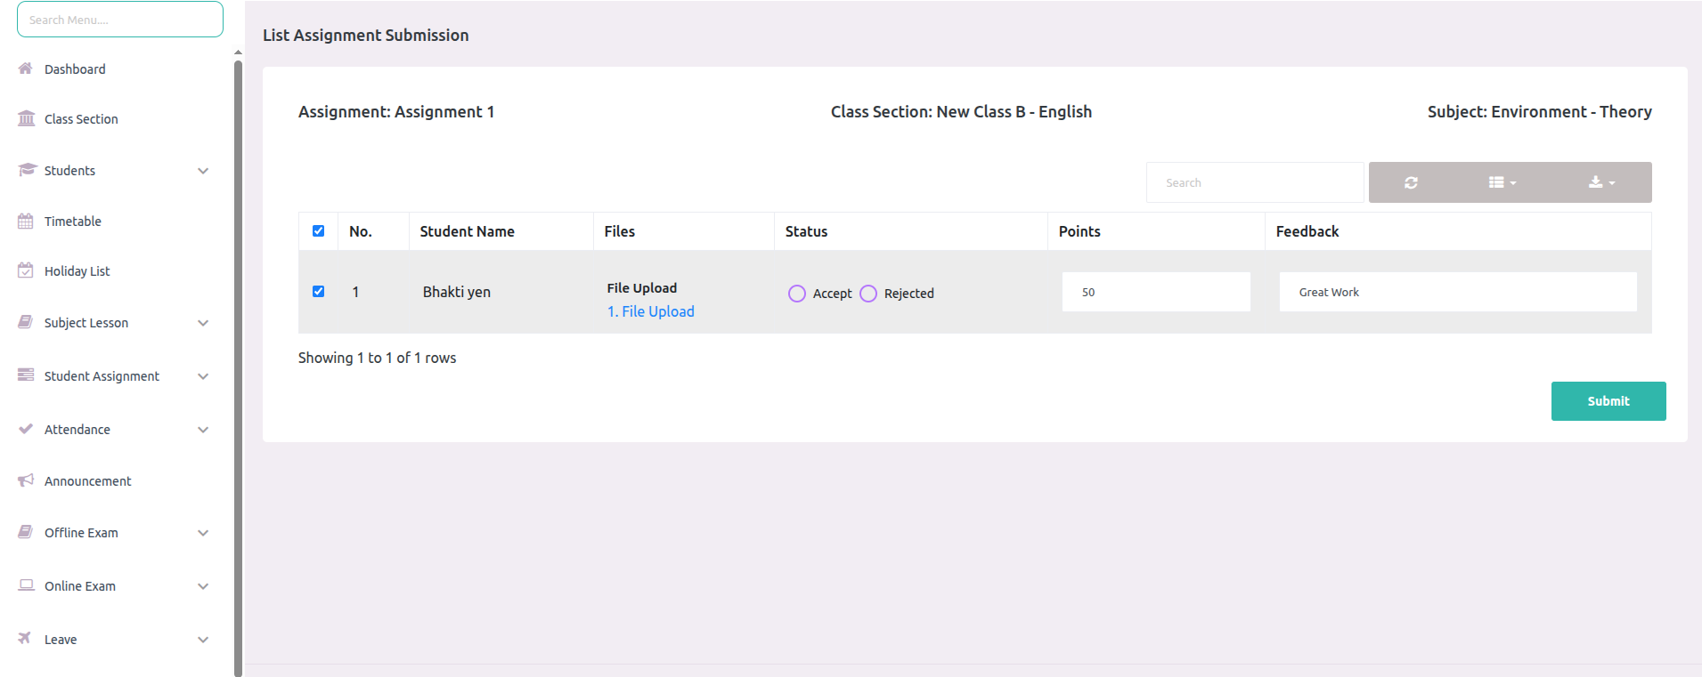Click the Class Section building icon

coord(27,118)
